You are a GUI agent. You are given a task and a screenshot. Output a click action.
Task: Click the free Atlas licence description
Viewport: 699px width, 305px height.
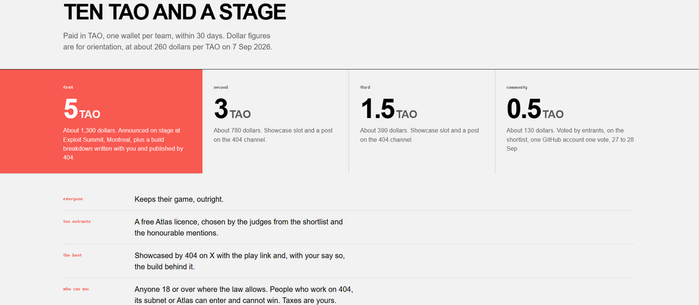pos(239,227)
